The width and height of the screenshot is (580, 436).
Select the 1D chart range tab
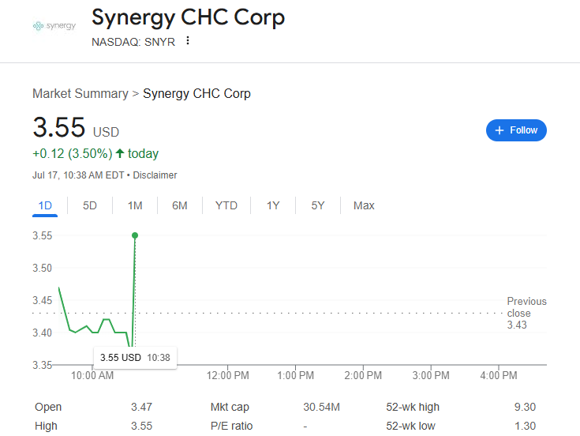click(45, 205)
